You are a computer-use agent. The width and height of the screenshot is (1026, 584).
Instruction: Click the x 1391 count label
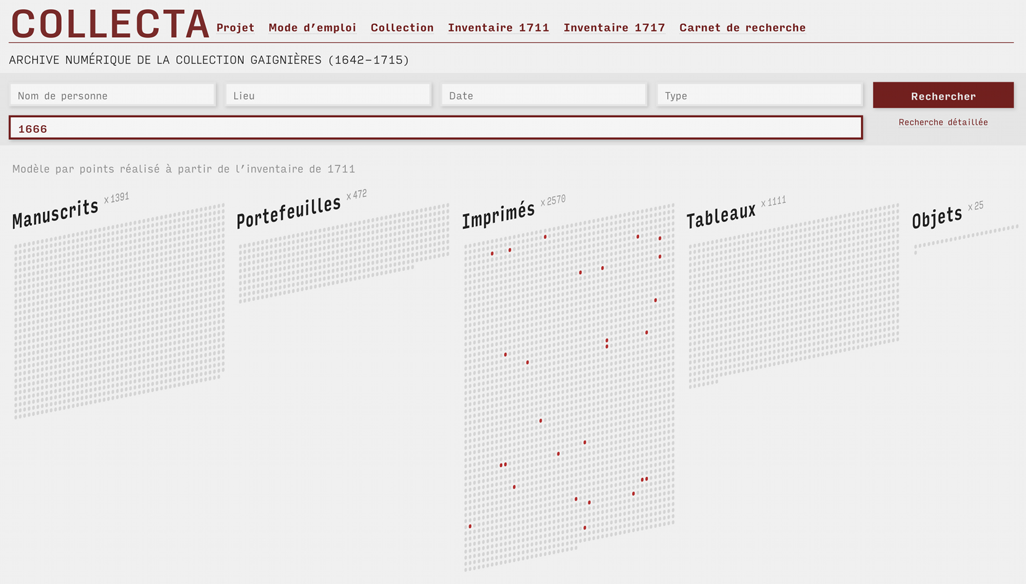click(116, 198)
